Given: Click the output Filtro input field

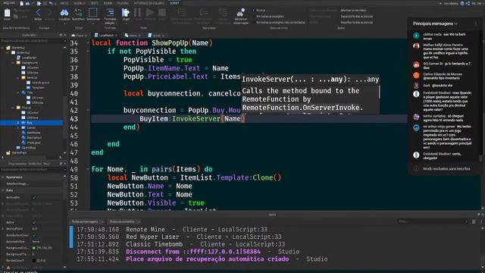Looking at the screenshot, I should [x=433, y=221].
